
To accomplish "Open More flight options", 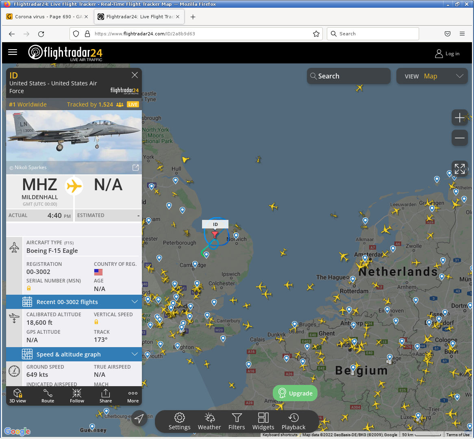I will pyautogui.click(x=133, y=396).
